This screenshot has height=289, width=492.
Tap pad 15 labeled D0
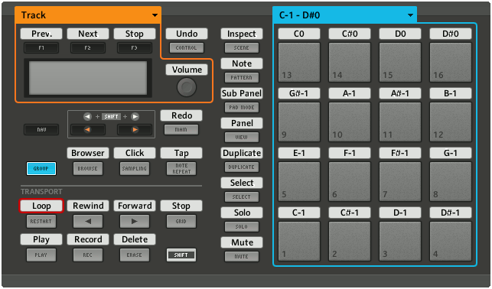pos(400,63)
